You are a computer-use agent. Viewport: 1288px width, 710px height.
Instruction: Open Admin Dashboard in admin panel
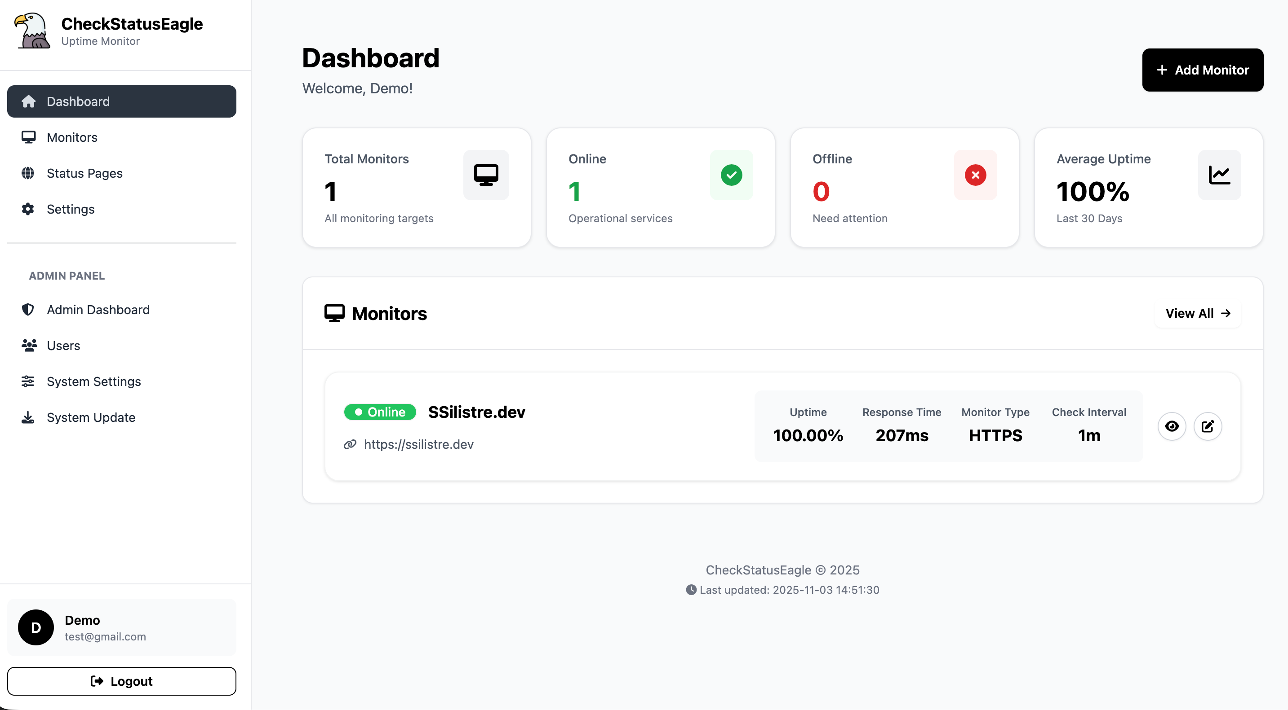click(98, 310)
